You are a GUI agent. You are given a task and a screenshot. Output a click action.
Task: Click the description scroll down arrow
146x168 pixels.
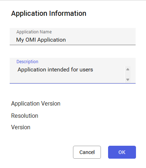click(x=128, y=80)
